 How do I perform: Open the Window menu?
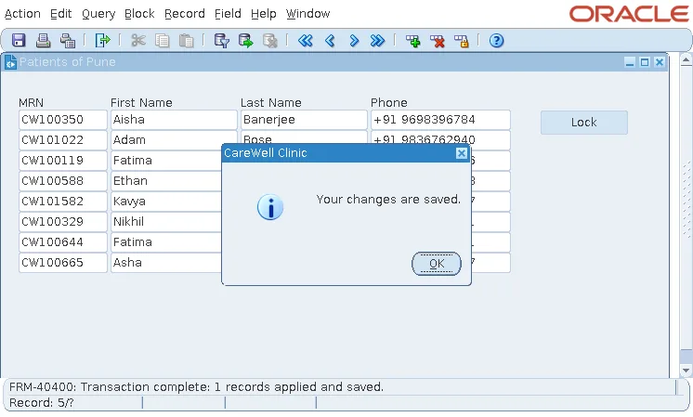[x=308, y=14]
